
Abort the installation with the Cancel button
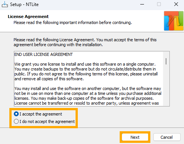click(167, 137)
